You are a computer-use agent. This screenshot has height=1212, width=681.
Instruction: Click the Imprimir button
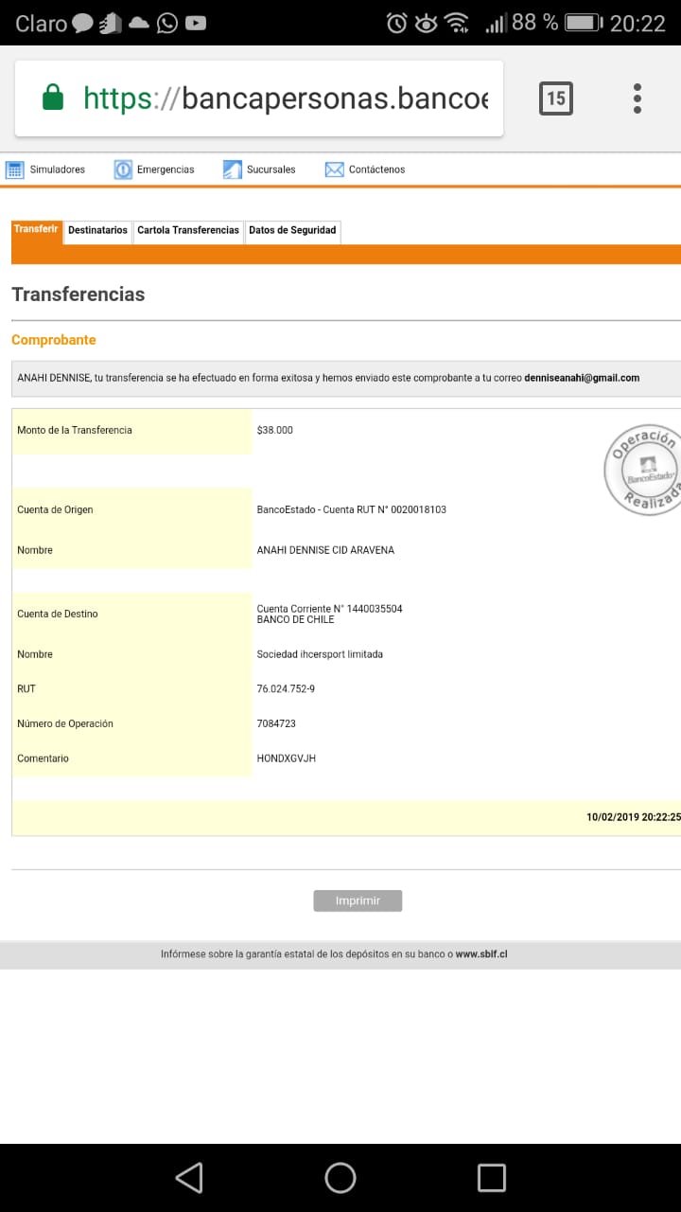click(x=358, y=900)
